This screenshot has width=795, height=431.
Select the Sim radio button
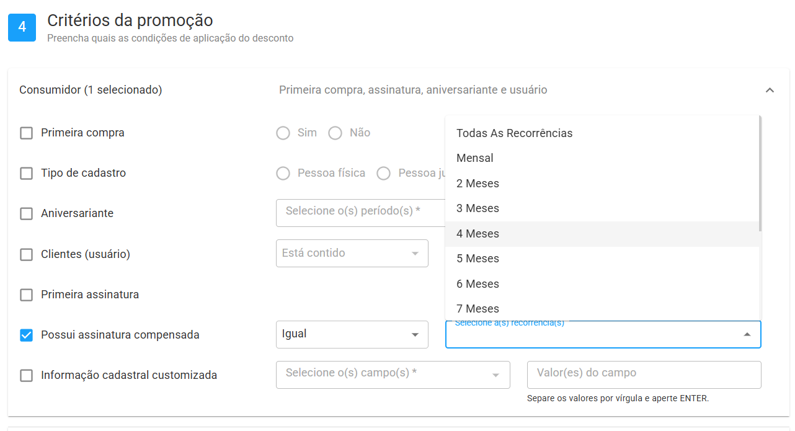point(283,133)
